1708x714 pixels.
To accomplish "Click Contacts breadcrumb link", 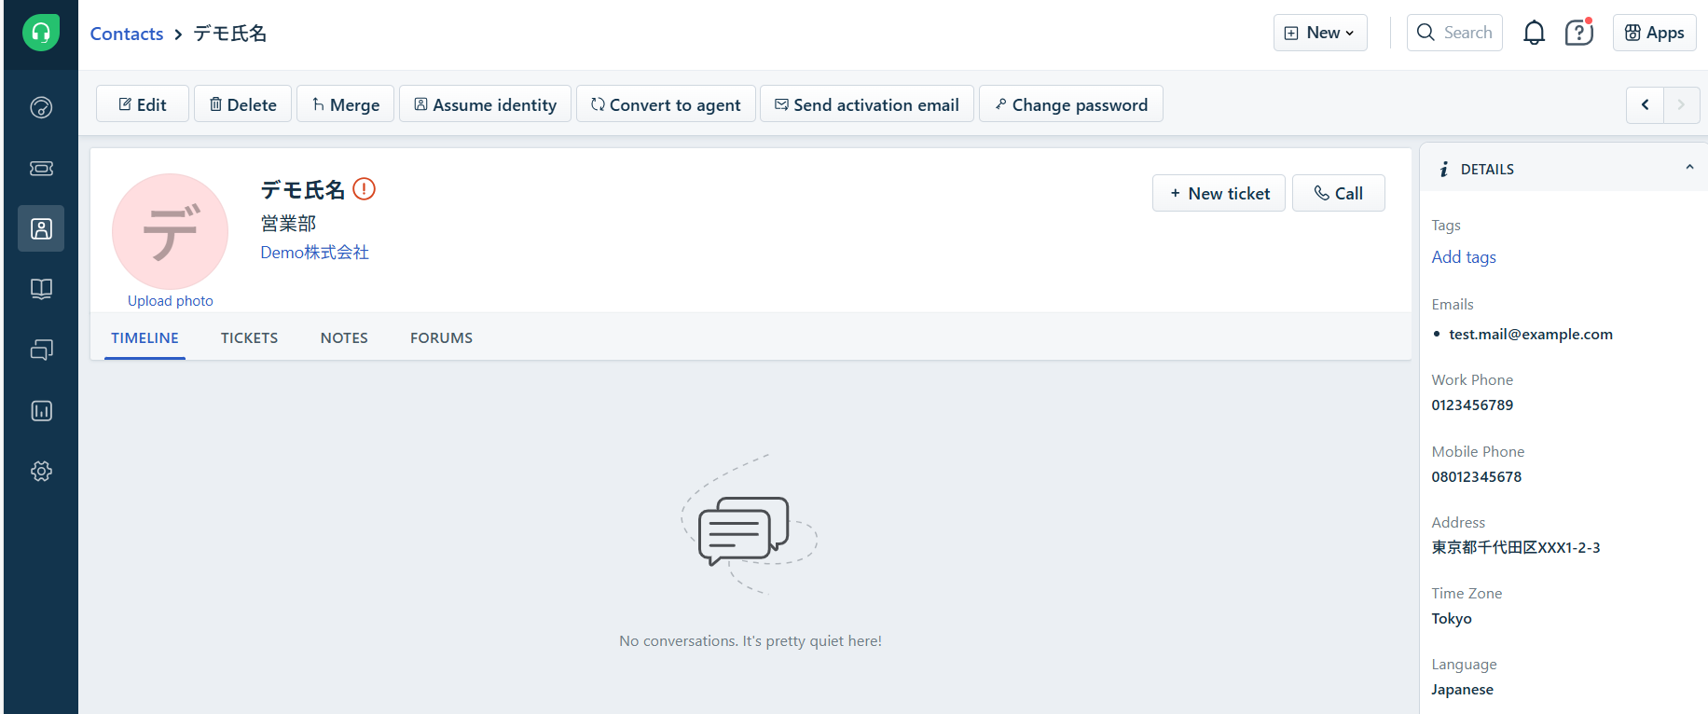I will point(127,34).
